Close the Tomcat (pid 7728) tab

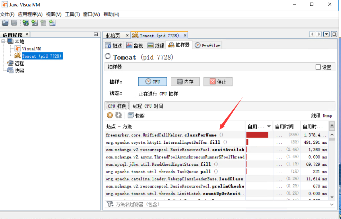(x=185, y=35)
